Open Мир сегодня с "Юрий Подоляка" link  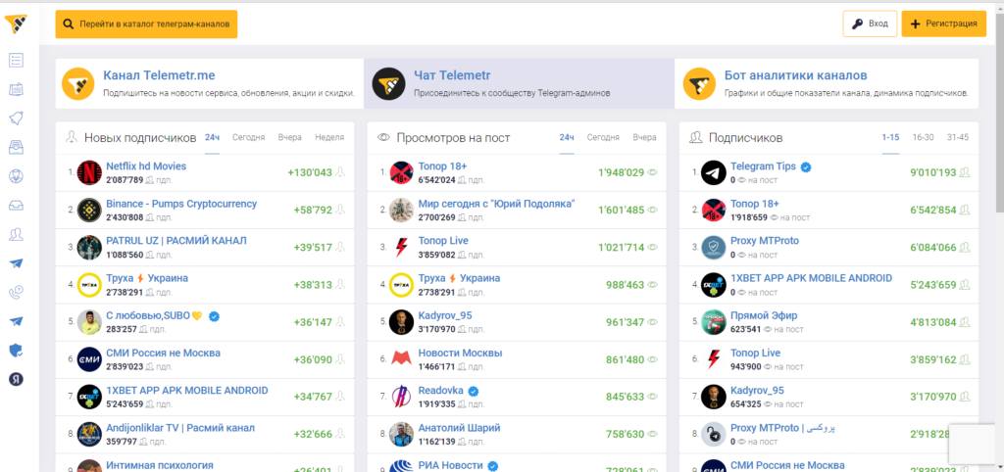[497, 204]
